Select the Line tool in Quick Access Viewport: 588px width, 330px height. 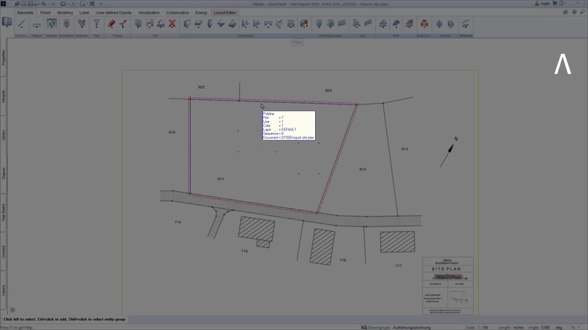21,24
